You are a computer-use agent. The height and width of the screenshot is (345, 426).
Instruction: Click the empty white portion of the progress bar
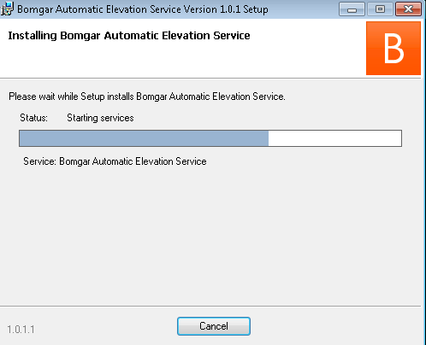(334, 138)
